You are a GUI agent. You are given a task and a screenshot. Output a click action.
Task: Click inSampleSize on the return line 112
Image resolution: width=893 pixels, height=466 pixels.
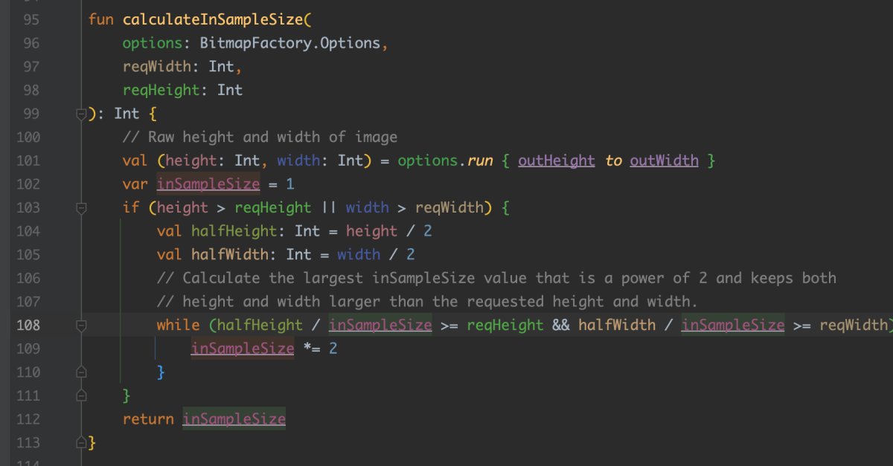pos(234,419)
